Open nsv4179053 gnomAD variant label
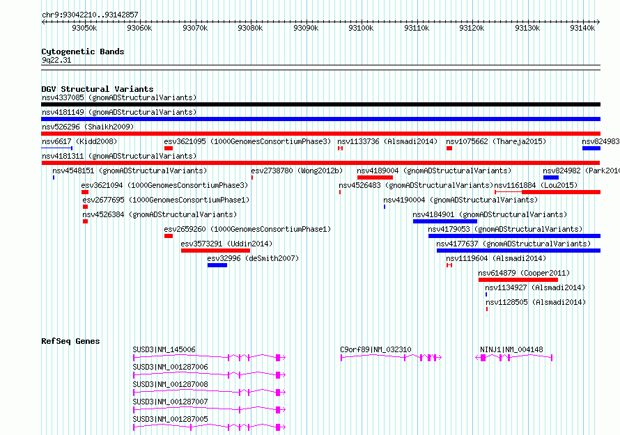This screenshot has width=620, height=435. pyautogui.click(x=505, y=229)
